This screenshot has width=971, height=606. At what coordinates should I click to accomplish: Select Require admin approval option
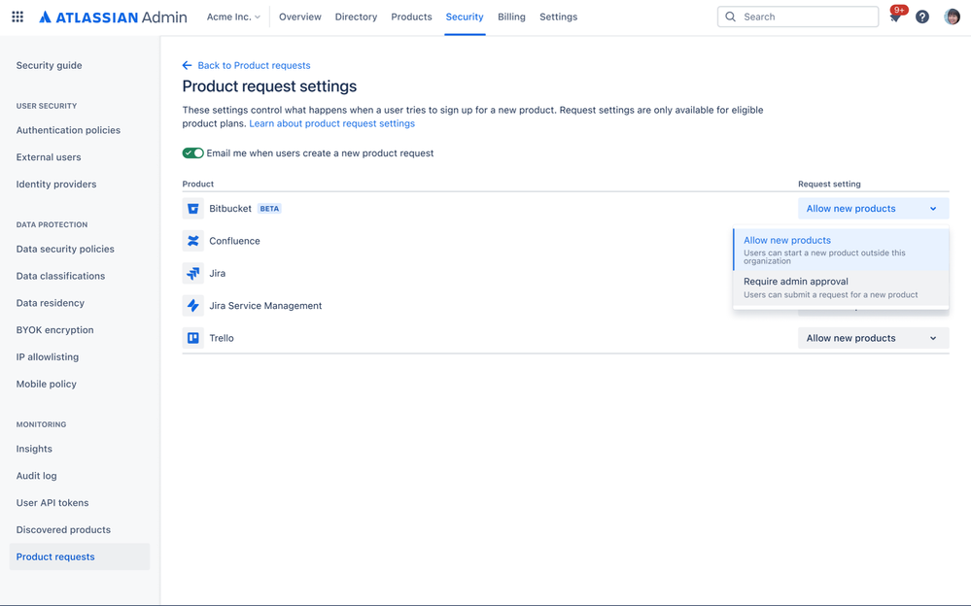(841, 287)
